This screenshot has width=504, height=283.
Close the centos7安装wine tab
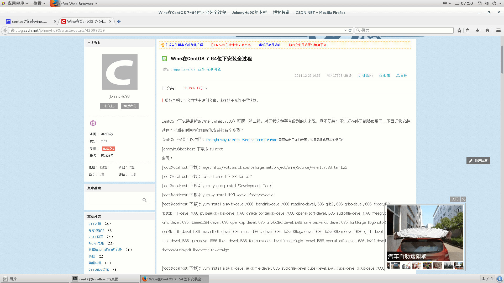[55, 21]
